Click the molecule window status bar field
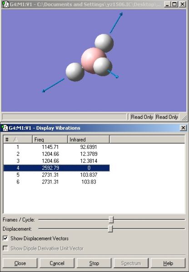Image resolution: width=189 pixels, height=272 pixels. pos(64,117)
